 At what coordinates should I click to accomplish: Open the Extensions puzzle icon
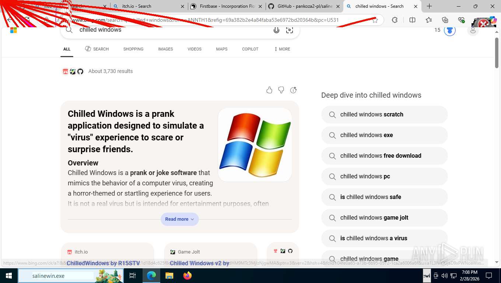(x=395, y=20)
